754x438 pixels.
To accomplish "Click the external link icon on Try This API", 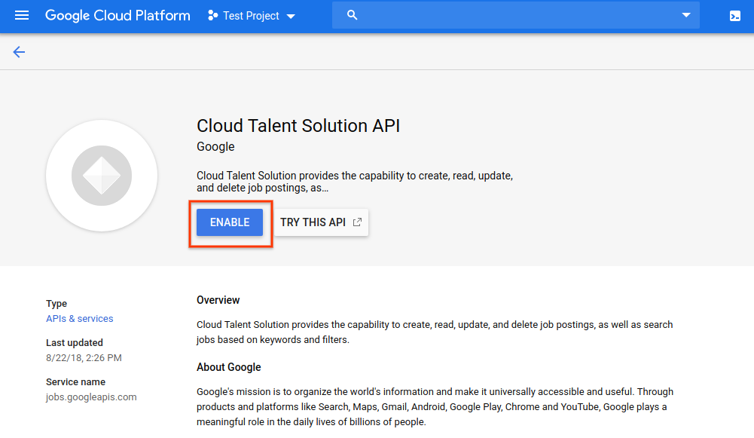I will [x=358, y=222].
